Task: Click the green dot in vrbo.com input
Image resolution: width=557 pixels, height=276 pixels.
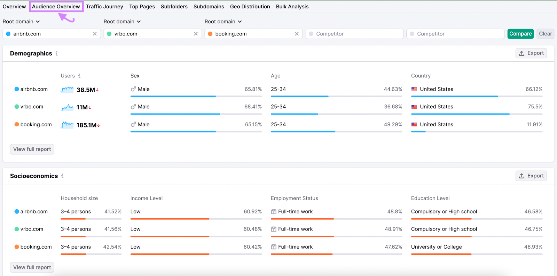Action: [109, 34]
